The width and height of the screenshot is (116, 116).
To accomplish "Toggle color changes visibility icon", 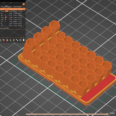I will [x=7, y=40].
